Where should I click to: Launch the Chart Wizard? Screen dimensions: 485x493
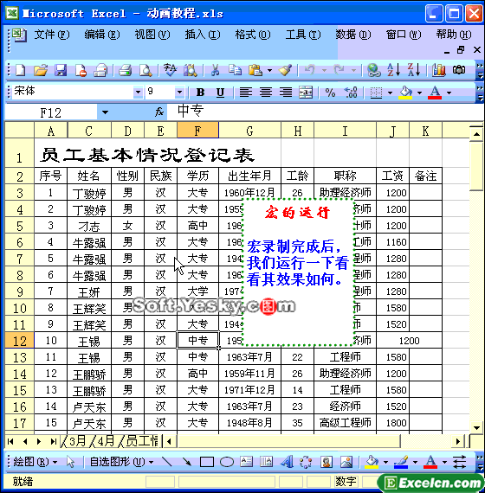[x=439, y=70]
